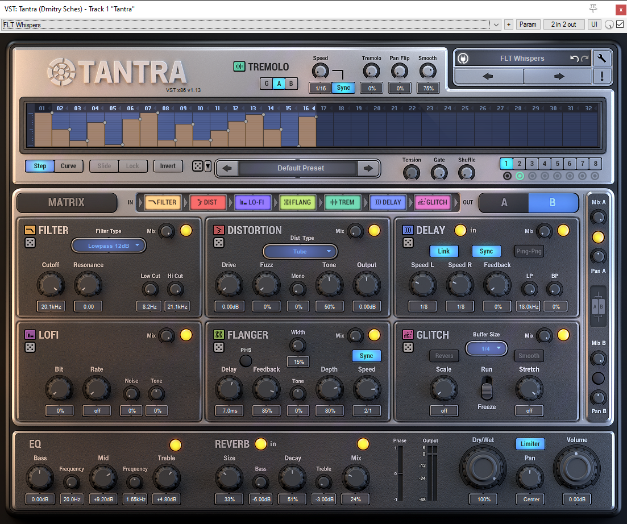
Task: Toggle the Filter module power light
Action: (186, 230)
